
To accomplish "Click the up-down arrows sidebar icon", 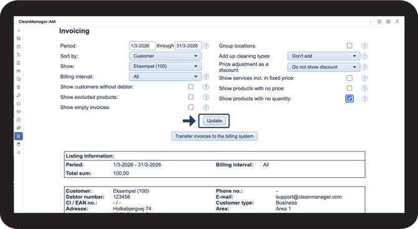I will pyautogui.click(x=19, y=55).
